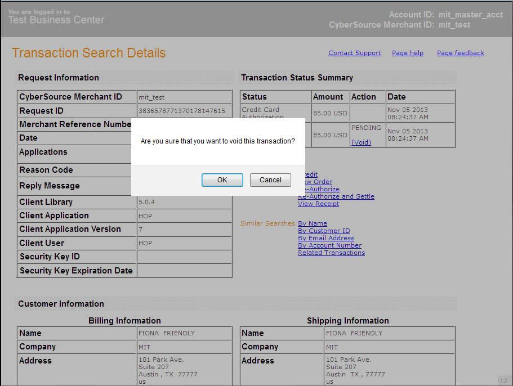Click the Page feedback link
Screen dimensions: 513x386
(x=460, y=53)
